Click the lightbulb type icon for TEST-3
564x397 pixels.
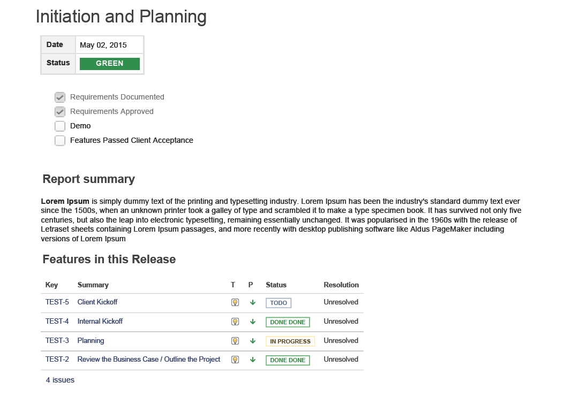point(235,341)
